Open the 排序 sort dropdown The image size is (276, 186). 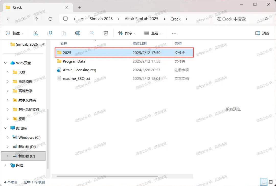(127, 33)
